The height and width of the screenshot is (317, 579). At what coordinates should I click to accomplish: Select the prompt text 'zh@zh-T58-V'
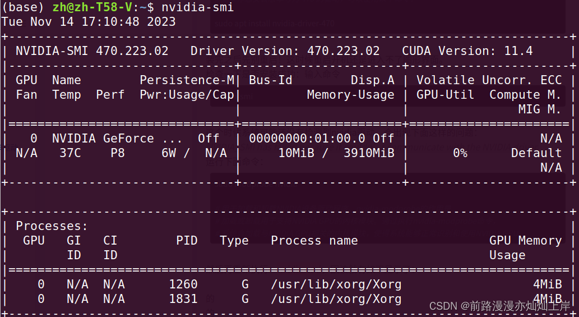[x=92, y=7]
